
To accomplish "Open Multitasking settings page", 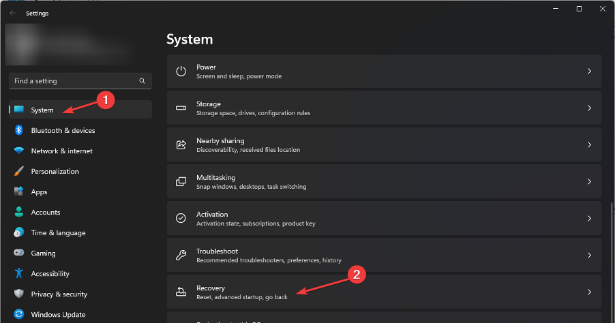I will coord(384,181).
